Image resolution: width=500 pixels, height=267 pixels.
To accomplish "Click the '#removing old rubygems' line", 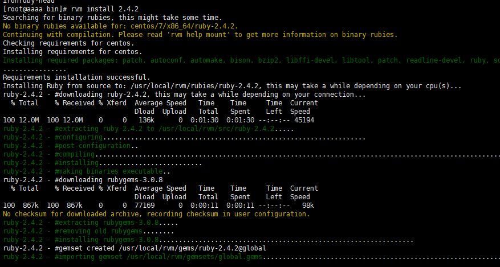I will pos(88,231).
